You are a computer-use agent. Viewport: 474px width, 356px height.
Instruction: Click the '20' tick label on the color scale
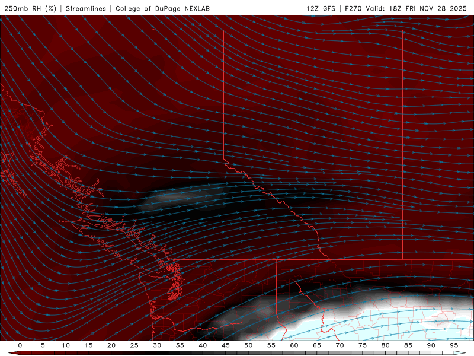pos(111,345)
